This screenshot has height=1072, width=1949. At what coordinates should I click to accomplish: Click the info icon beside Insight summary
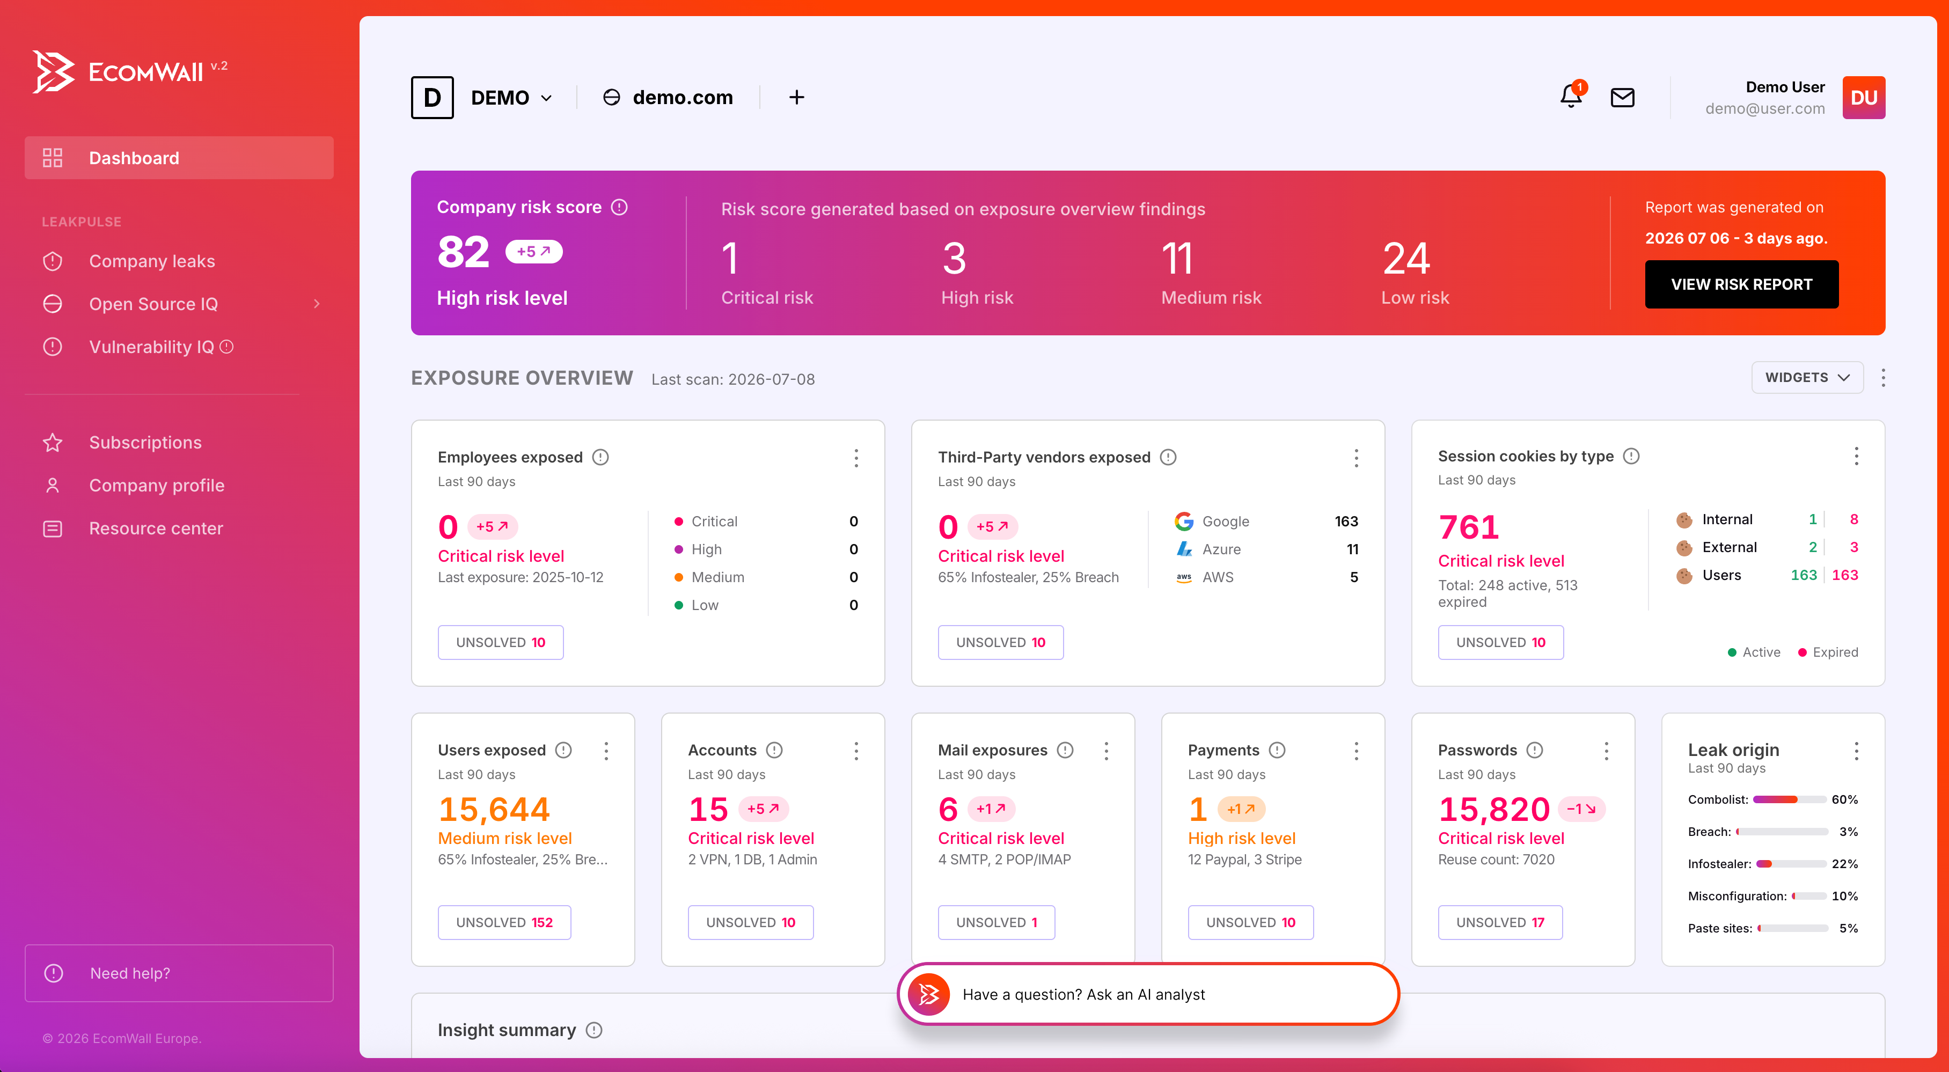tap(594, 1030)
